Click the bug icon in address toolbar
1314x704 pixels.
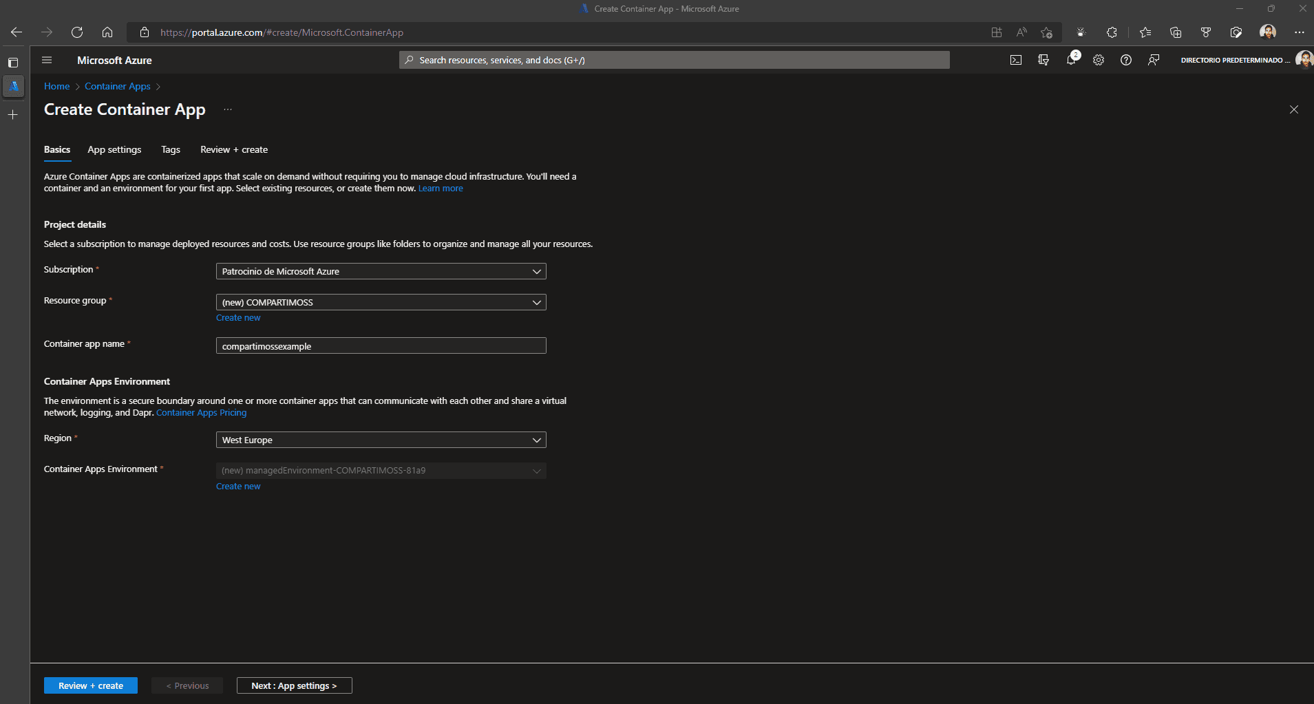tap(1081, 32)
